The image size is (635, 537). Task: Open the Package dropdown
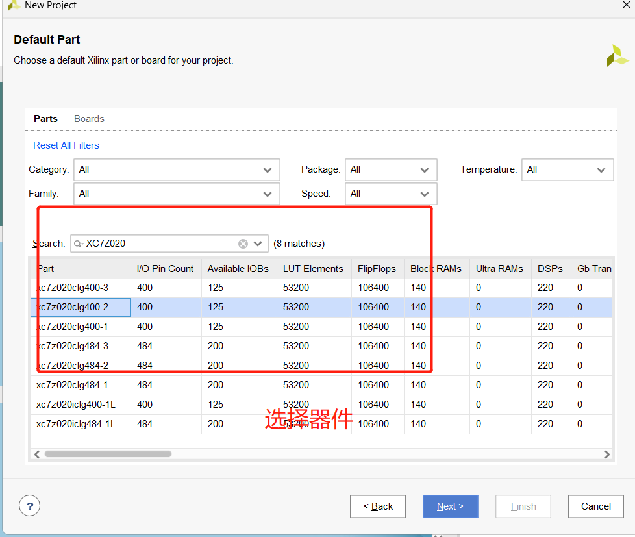[x=391, y=169]
